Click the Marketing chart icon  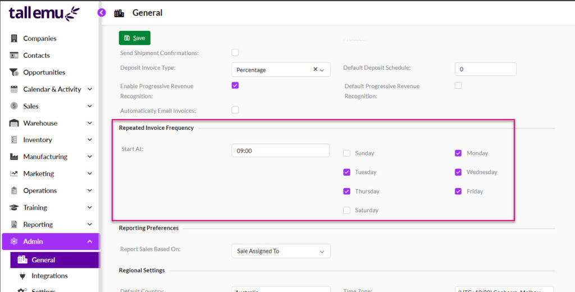(x=14, y=174)
